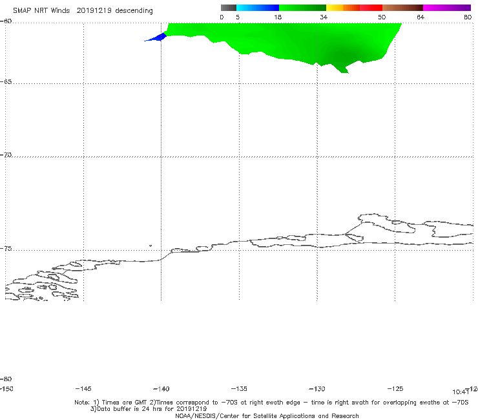Click the yellow-orange segment of the scale
This screenshot has width=478, height=420.
[x=343, y=8]
